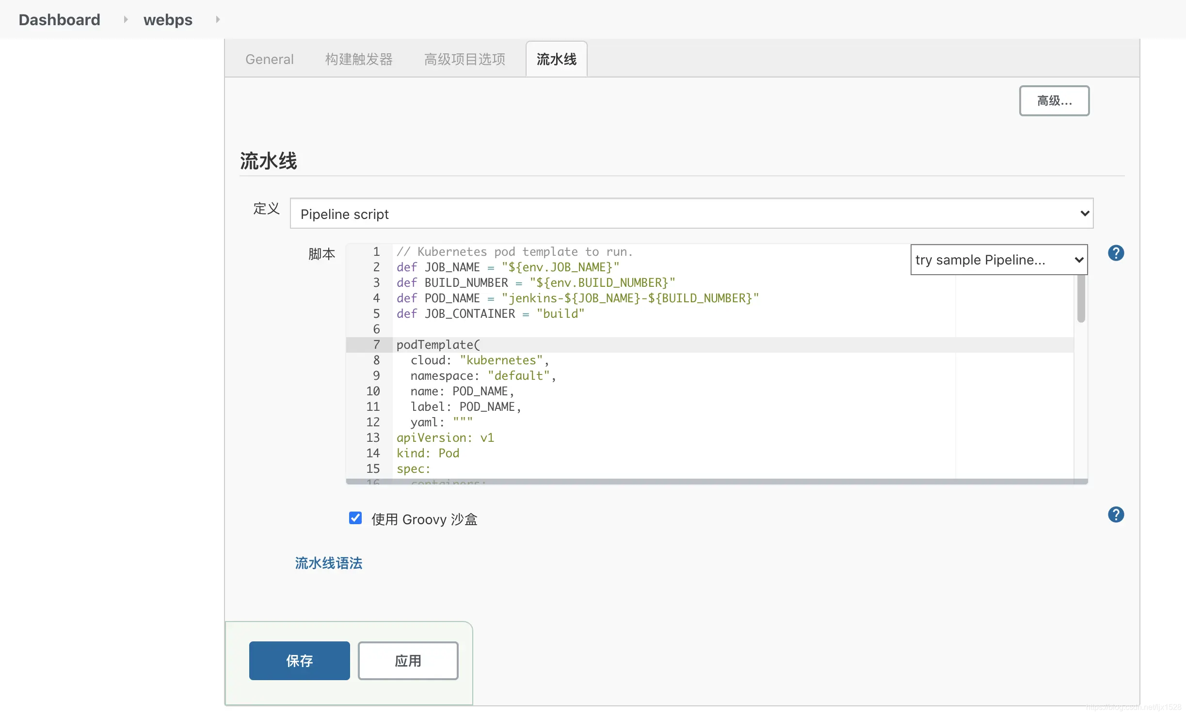
Task: Go to Dashboard in the breadcrumb
Action: [x=60, y=19]
